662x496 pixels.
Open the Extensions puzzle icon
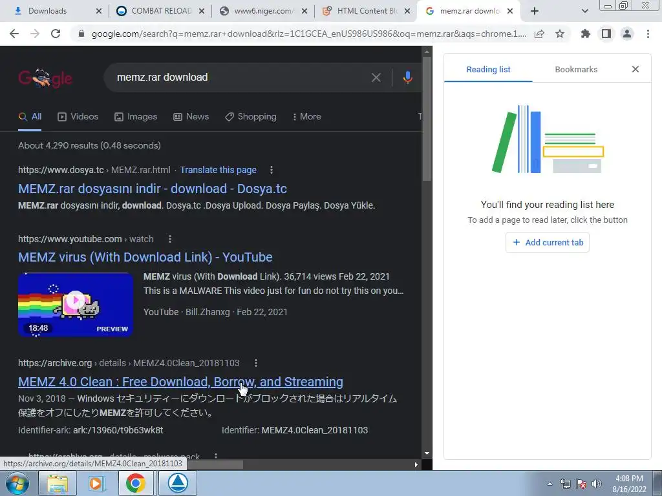pyautogui.click(x=586, y=34)
